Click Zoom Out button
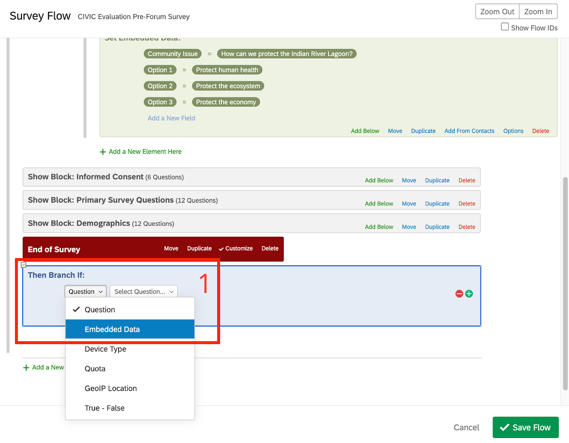 tap(497, 12)
